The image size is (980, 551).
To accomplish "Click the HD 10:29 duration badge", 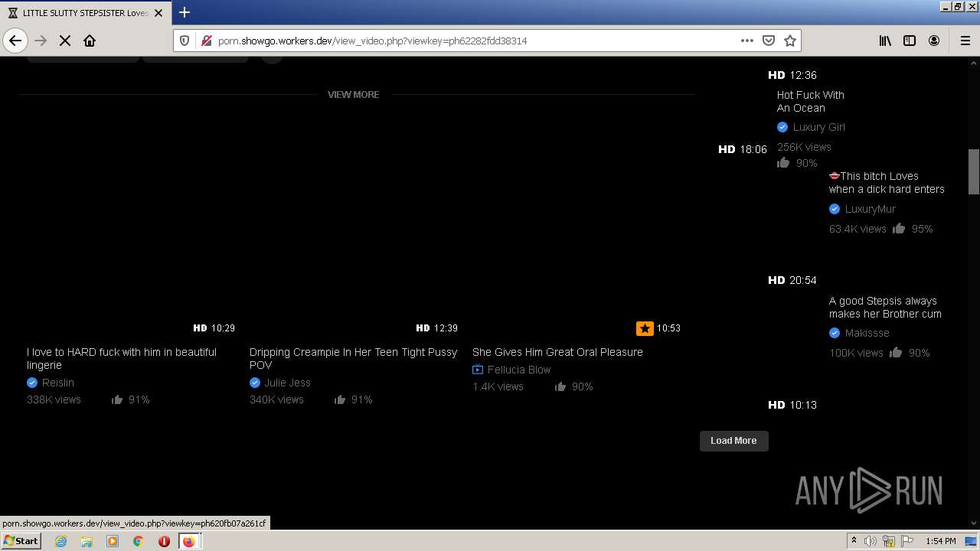I will point(214,328).
